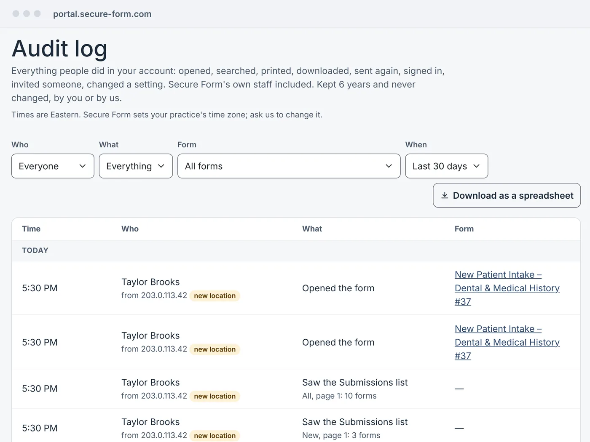
Task: Click 'New, page 1: 3 forms' detail text
Action: [x=341, y=435]
